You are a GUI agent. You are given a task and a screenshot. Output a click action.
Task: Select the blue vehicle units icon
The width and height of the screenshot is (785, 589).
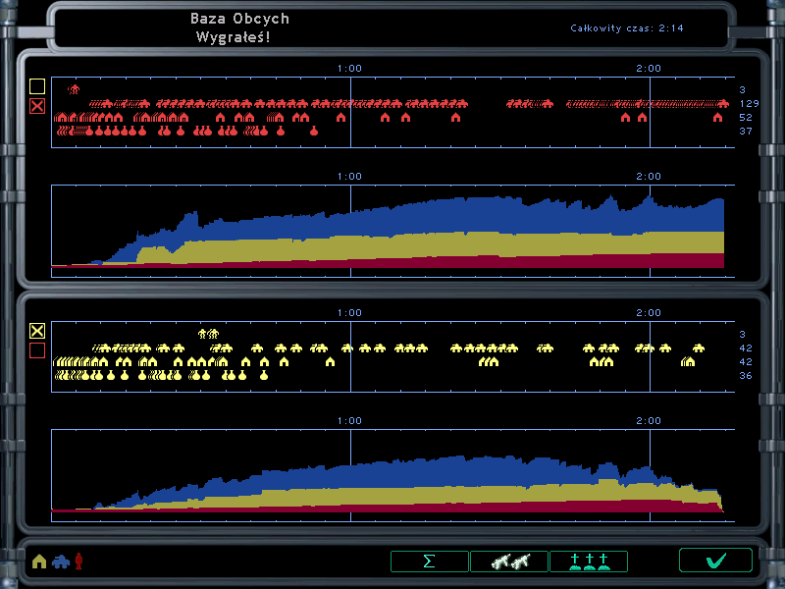[61, 562]
